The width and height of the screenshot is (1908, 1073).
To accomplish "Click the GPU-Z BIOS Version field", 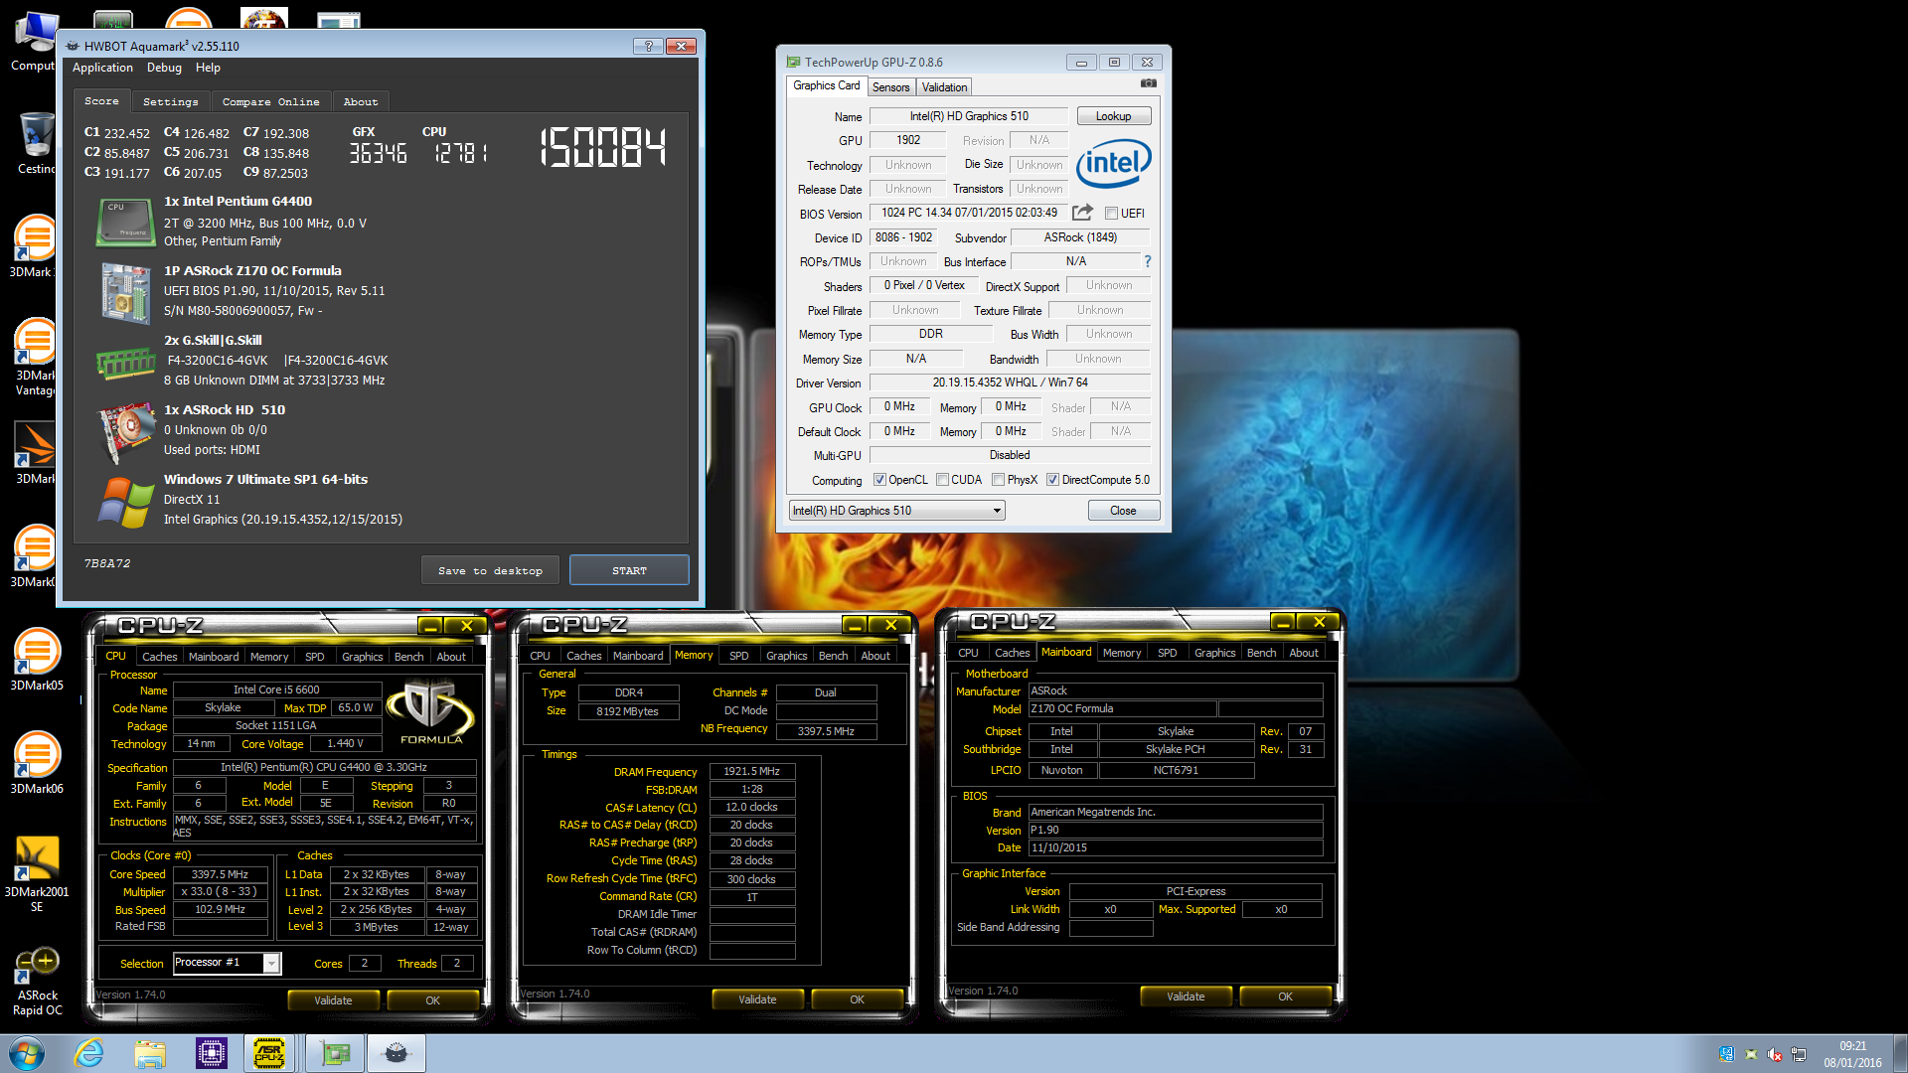I will pos(969,213).
